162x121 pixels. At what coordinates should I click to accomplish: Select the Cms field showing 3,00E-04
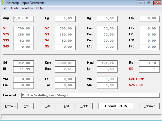tap(65, 63)
